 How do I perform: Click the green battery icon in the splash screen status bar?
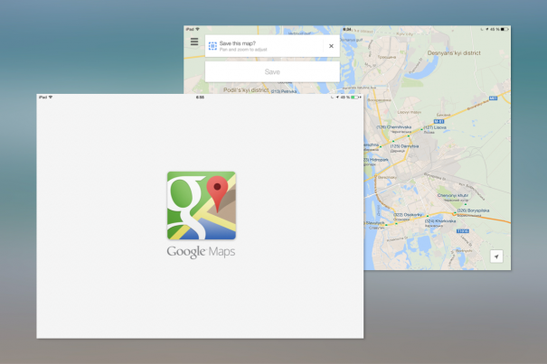[x=355, y=98]
